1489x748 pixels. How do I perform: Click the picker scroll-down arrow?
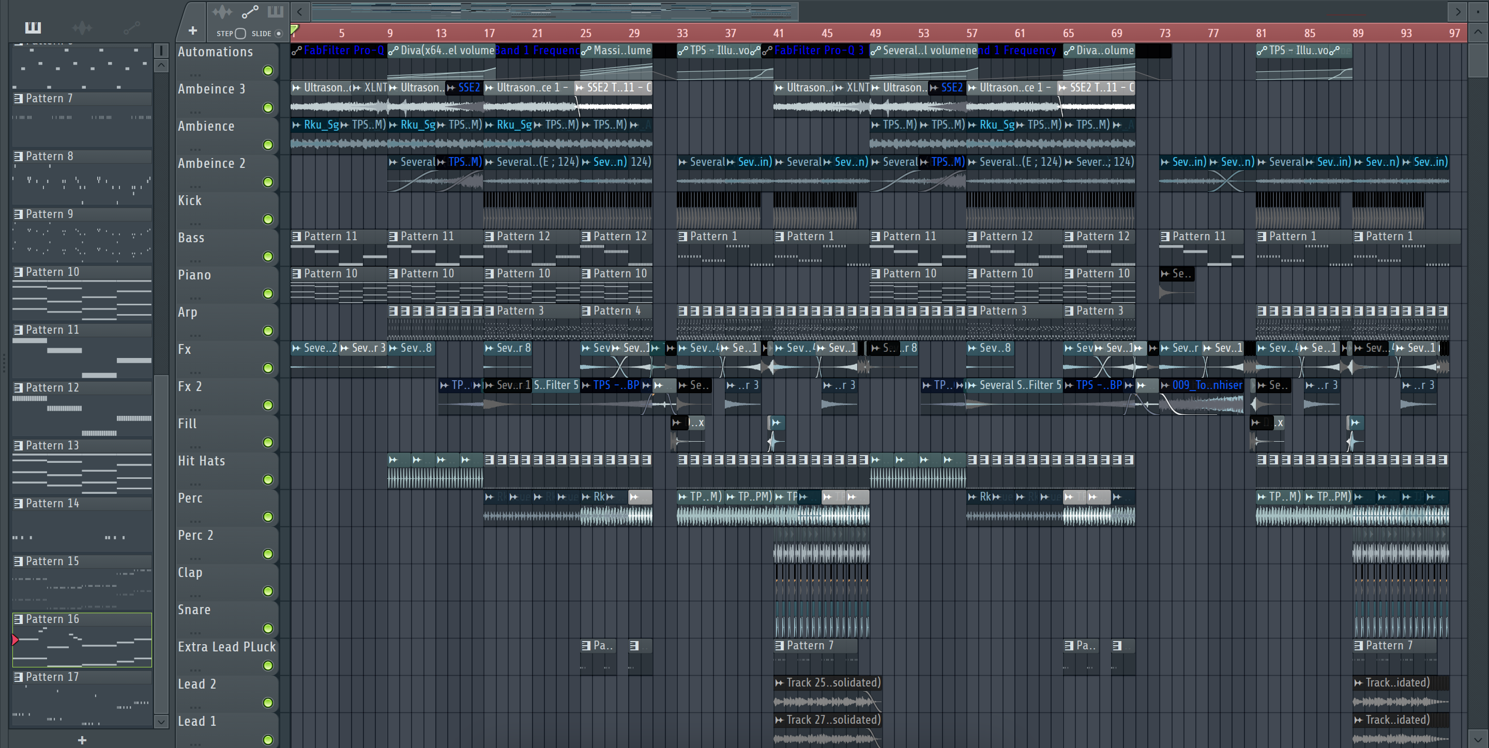162,722
